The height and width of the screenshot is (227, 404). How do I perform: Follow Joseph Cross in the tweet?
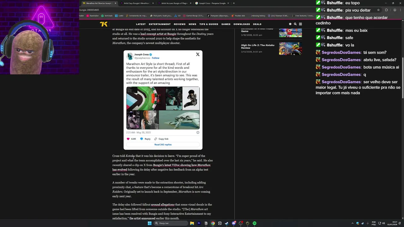pyautogui.click(x=156, y=58)
